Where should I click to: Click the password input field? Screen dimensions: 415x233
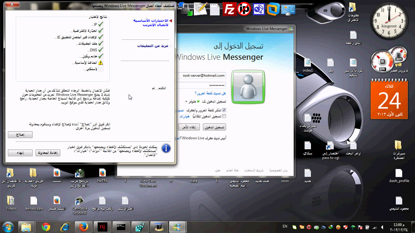click(x=201, y=85)
